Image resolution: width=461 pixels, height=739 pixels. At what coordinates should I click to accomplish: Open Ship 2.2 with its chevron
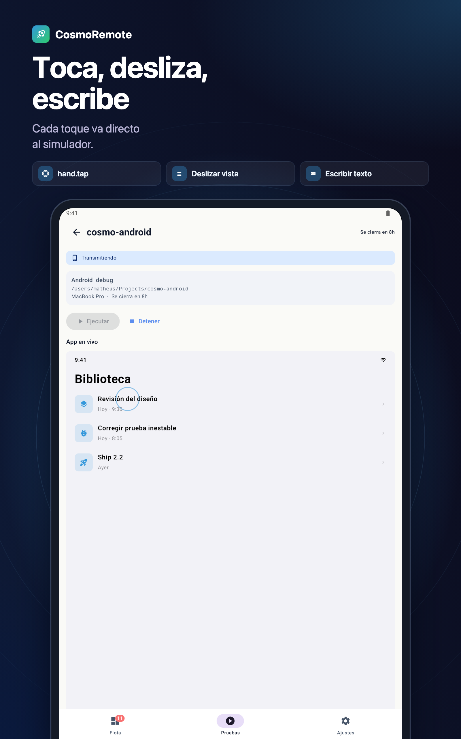(x=383, y=462)
